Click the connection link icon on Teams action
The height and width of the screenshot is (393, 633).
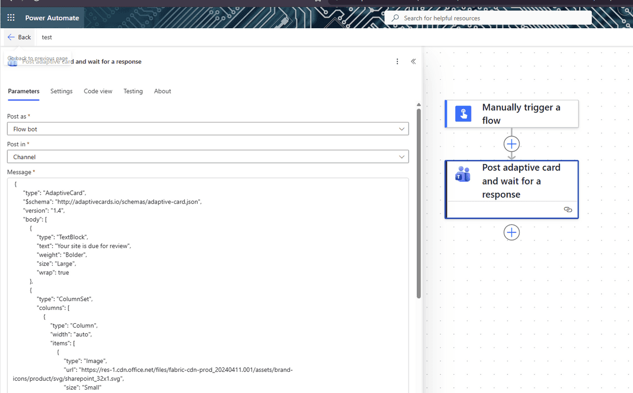(567, 210)
